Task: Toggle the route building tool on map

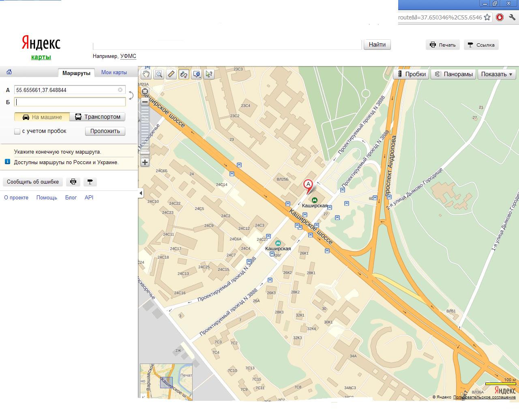Action: [x=184, y=74]
